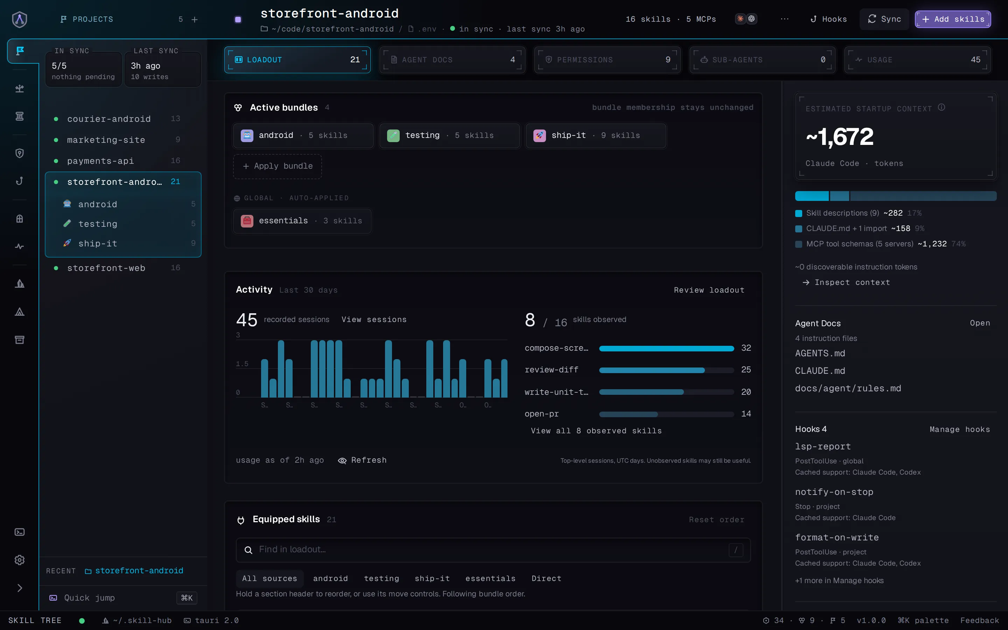The height and width of the screenshot is (630, 1008).
Task: Open the scroll icon in left sidebar
Action: (20, 116)
